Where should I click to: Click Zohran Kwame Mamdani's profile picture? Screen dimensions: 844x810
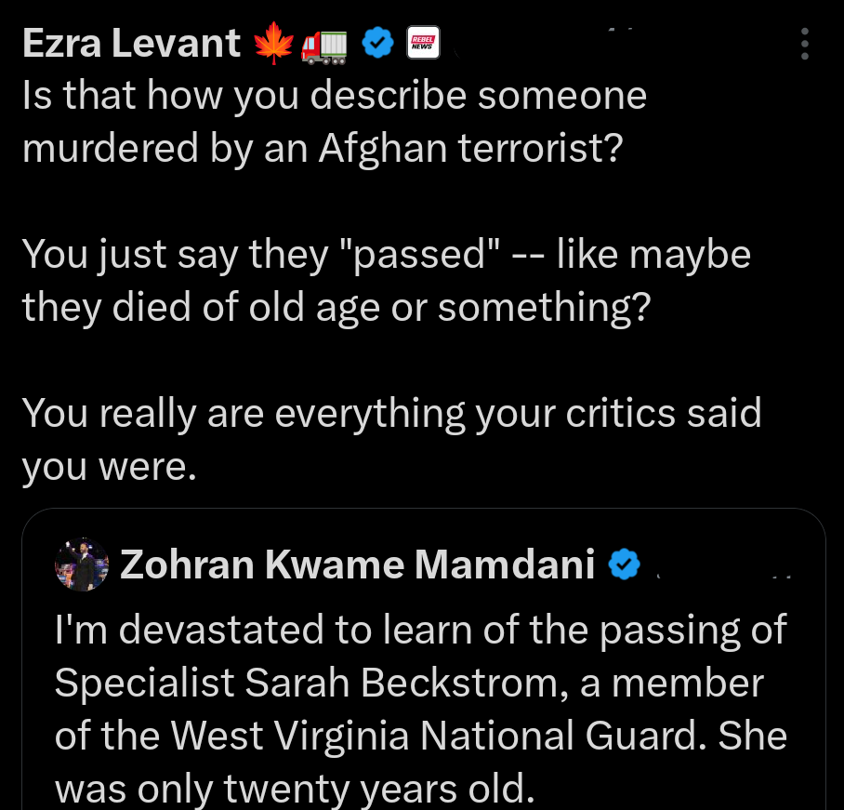pos(82,564)
